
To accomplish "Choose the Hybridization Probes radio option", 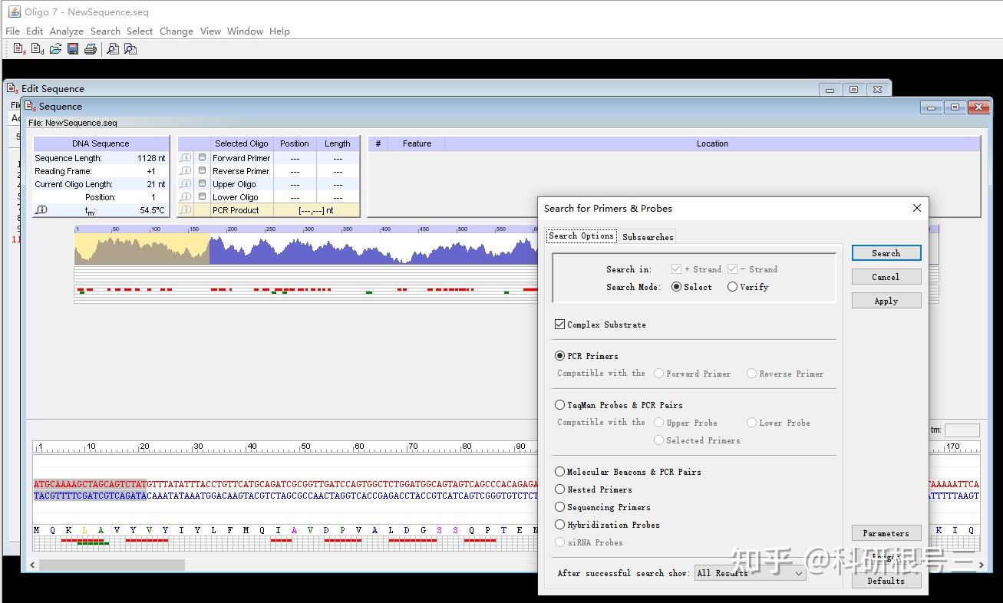I will tap(559, 525).
